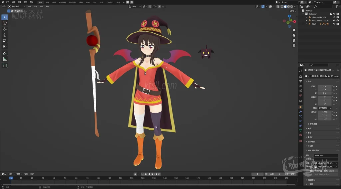
Task: Activate the Move tool
Action: [x=5, y=29]
